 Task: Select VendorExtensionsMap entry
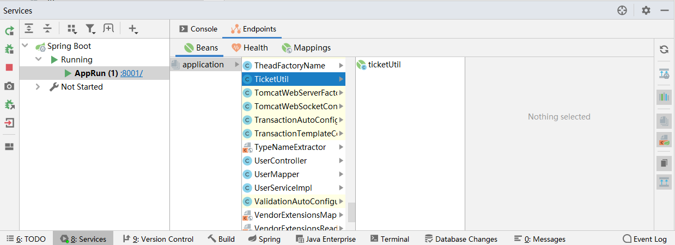click(293, 215)
